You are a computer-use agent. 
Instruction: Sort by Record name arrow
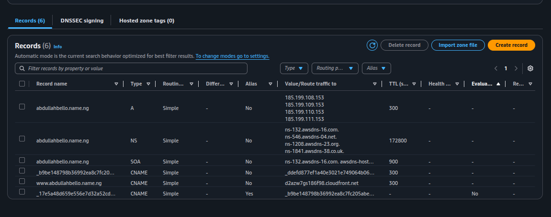coord(116,84)
